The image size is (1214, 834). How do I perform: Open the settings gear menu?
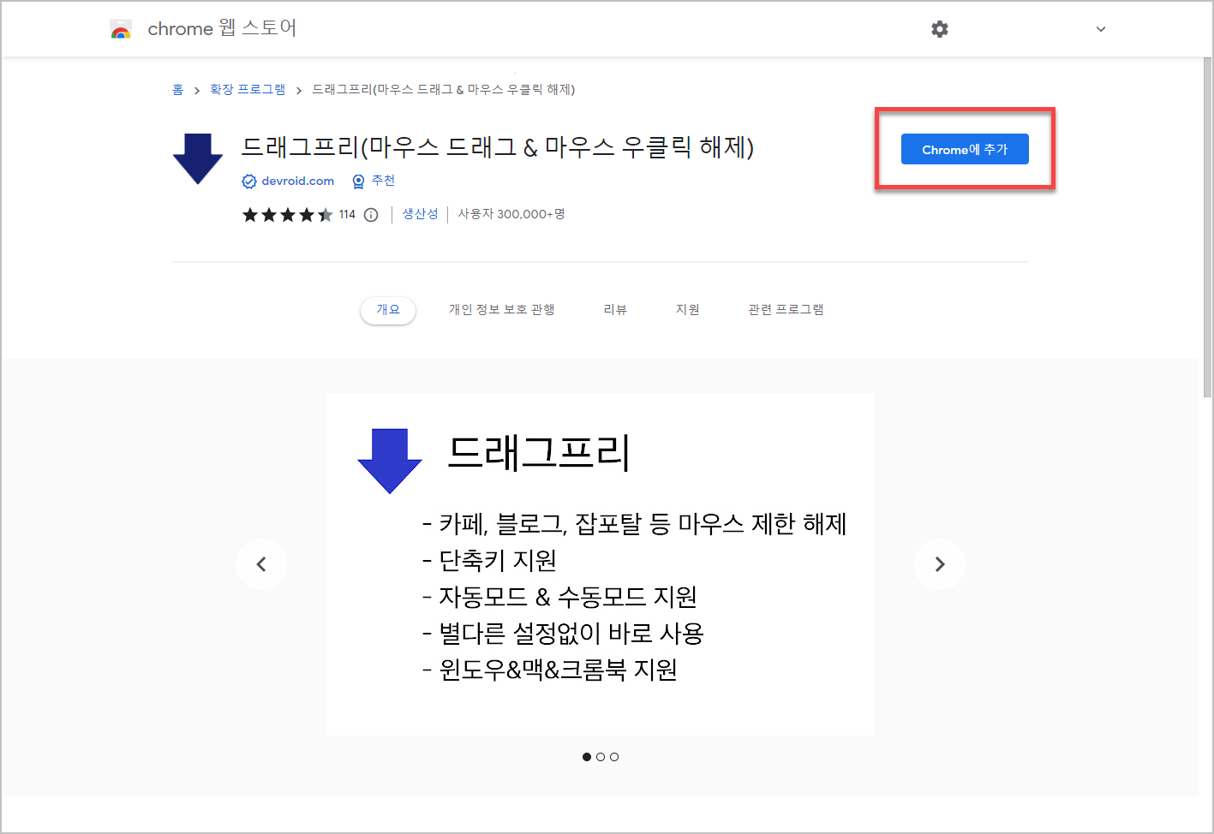click(x=939, y=28)
